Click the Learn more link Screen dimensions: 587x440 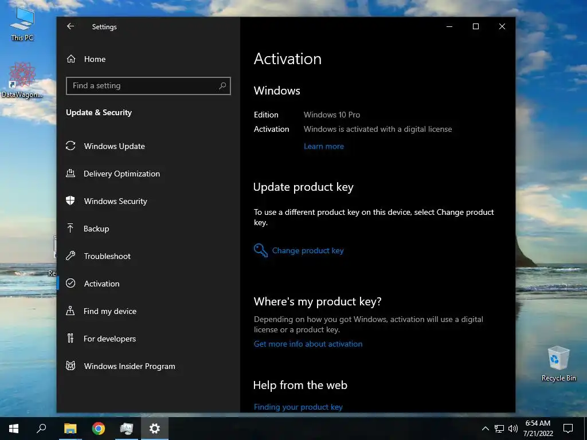tap(324, 146)
